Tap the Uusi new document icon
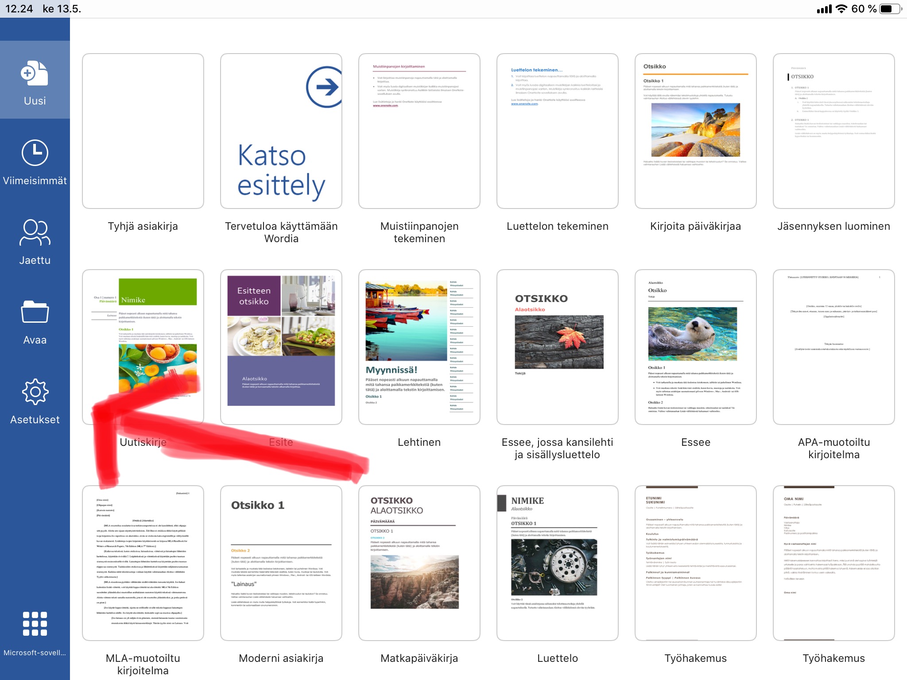Screen dimensions: 907x680 pos(35,73)
